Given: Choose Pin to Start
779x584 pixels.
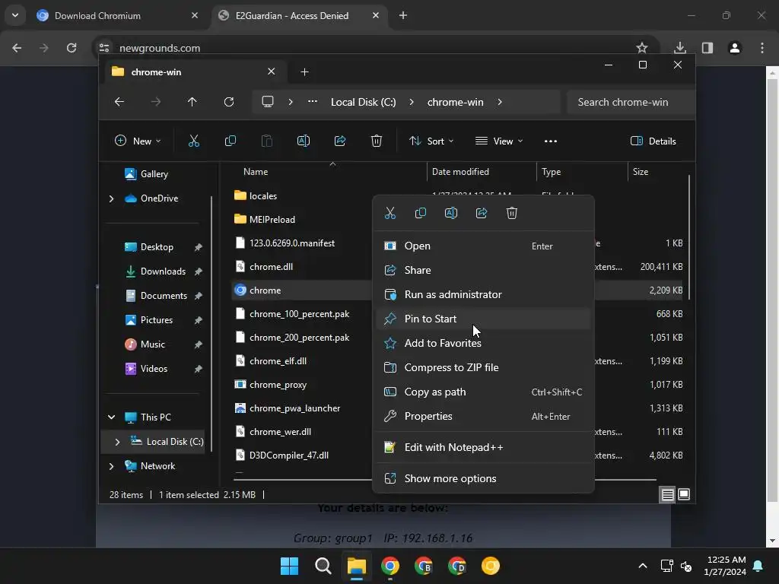Looking at the screenshot, I should point(483,319).
